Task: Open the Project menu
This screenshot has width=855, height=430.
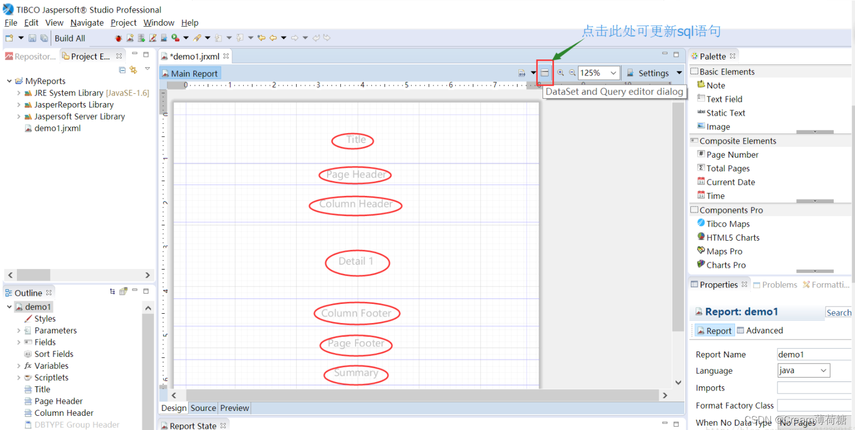Action: (123, 23)
